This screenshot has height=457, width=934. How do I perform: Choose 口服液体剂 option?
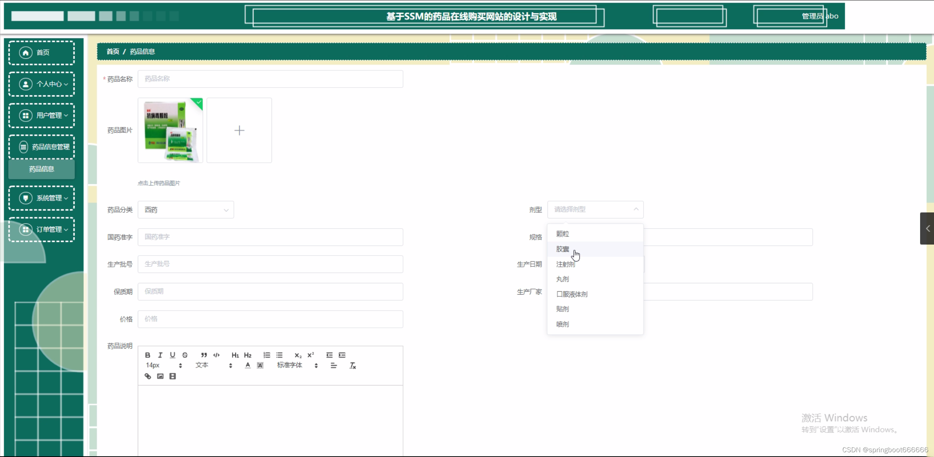[x=572, y=294]
